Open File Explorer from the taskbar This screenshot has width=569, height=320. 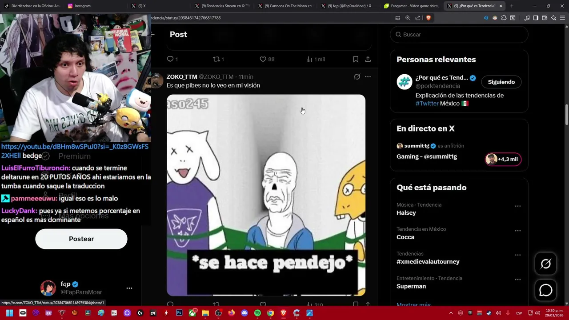point(205,313)
